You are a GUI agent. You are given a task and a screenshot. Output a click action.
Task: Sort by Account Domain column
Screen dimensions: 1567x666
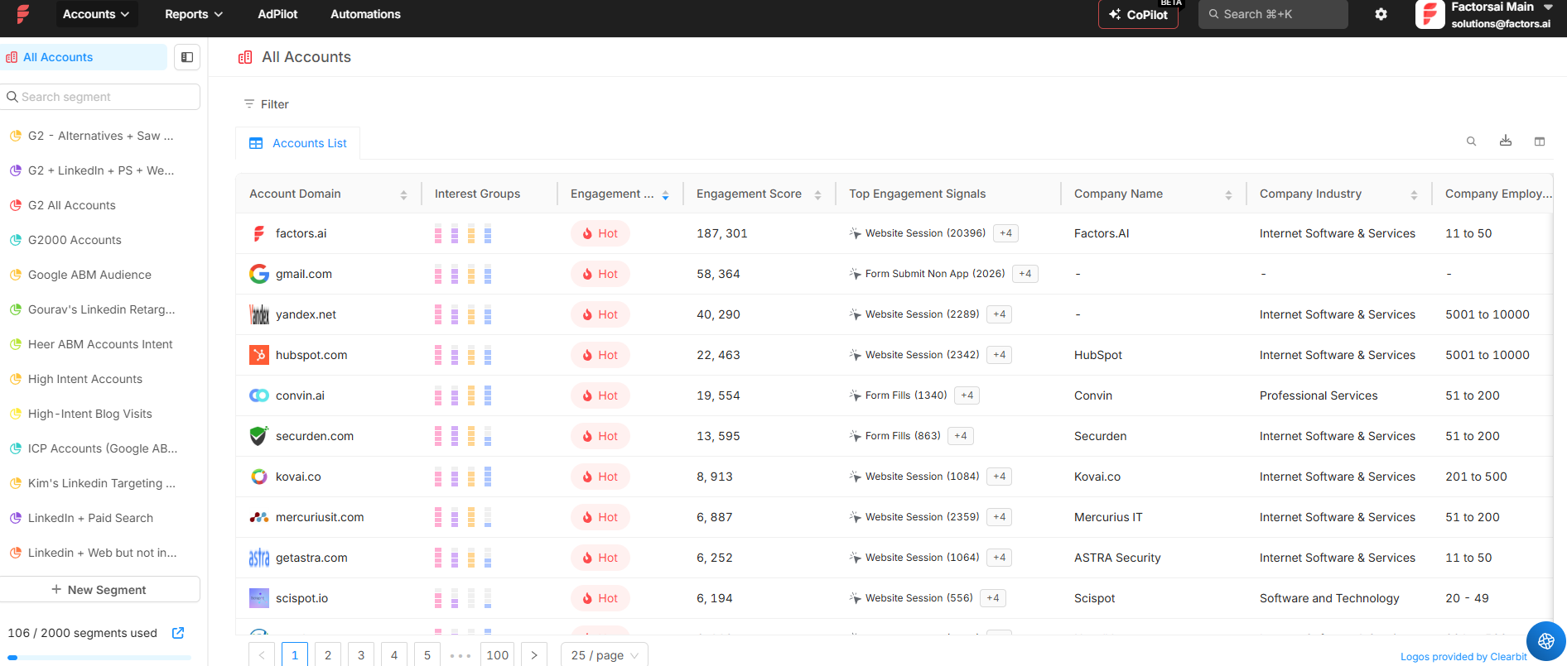click(403, 194)
